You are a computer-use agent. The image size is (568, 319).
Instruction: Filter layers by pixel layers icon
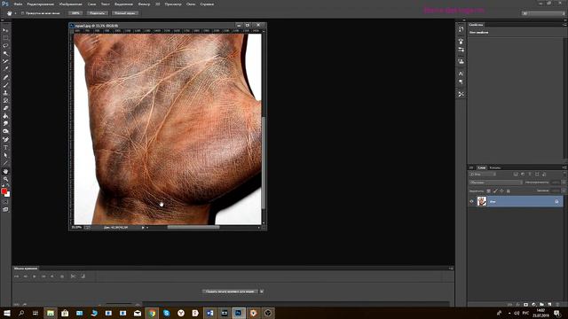click(516, 175)
